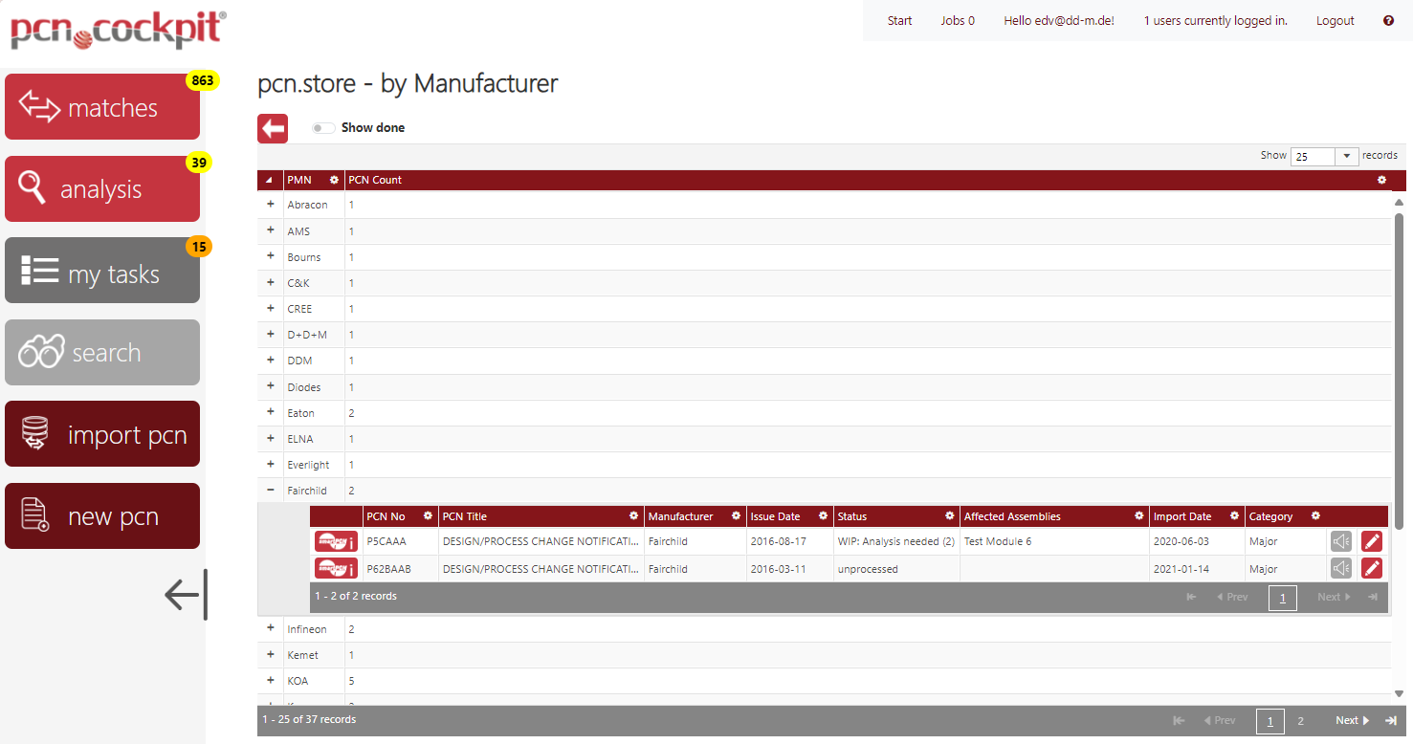Screen dimensions: 1413x744
Task: Click the search icon in the sidebar
Action: [101, 352]
